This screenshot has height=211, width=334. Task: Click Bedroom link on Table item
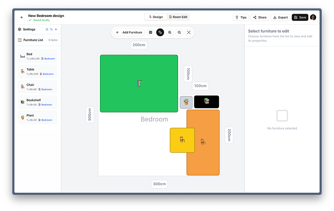[x=48, y=74]
